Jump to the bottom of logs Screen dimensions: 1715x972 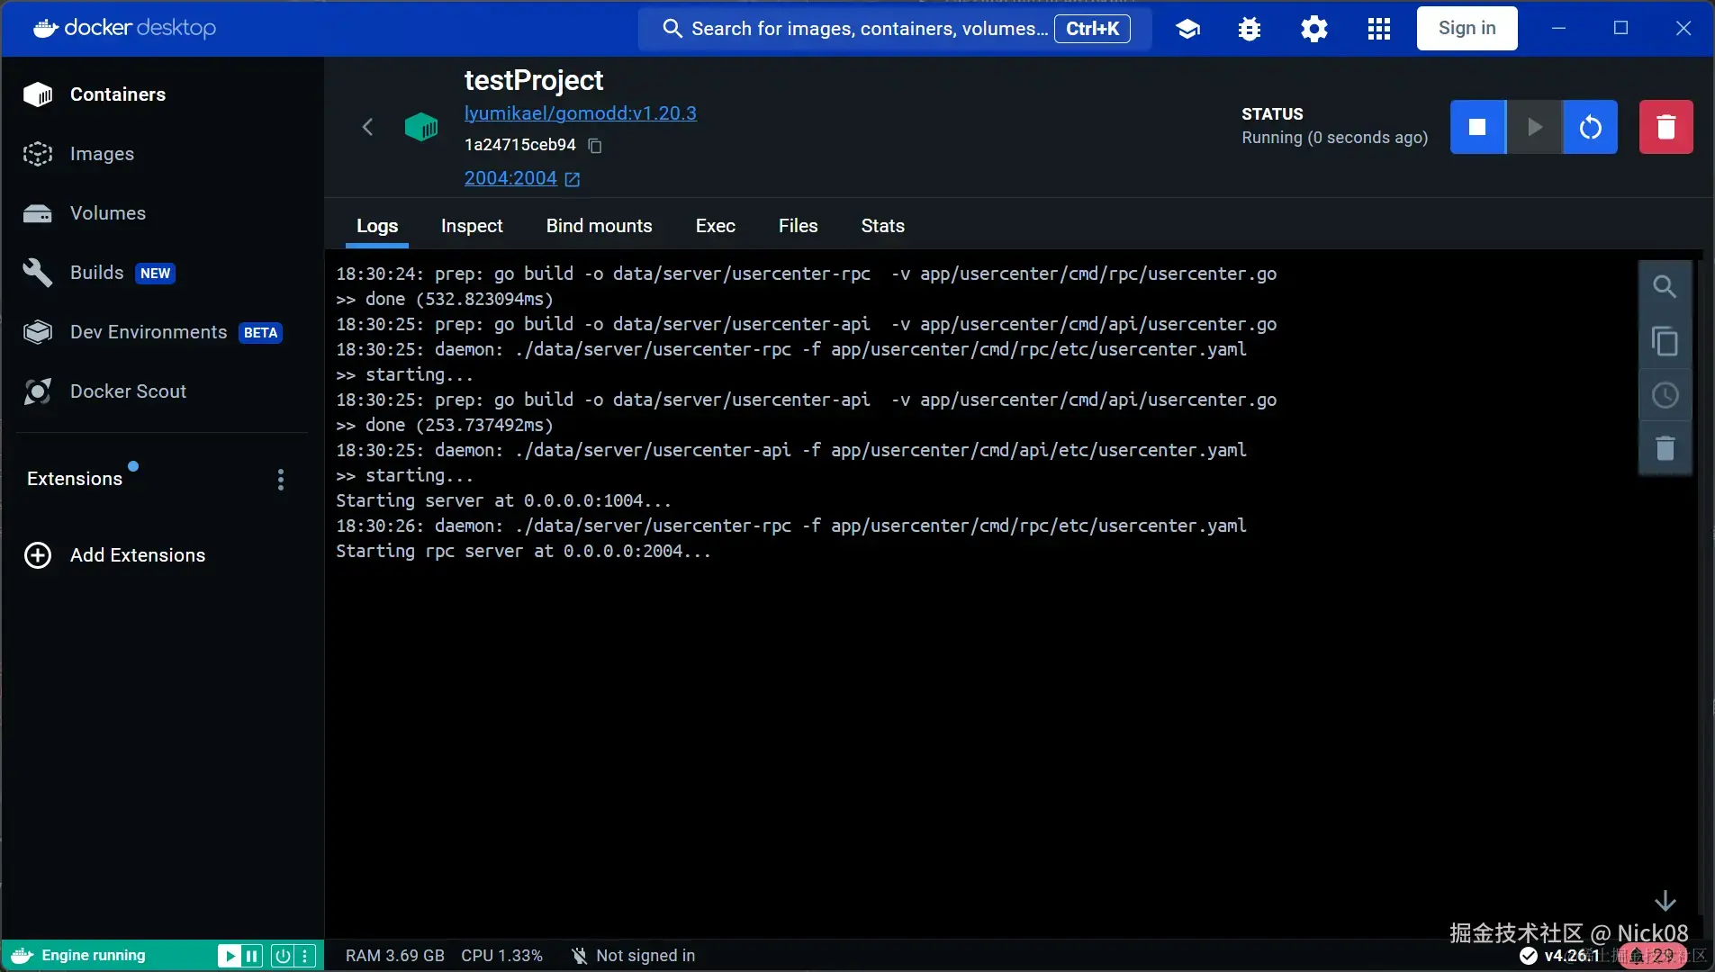1665,901
